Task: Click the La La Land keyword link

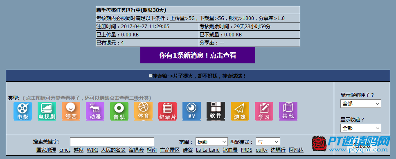Action: coord(208,150)
